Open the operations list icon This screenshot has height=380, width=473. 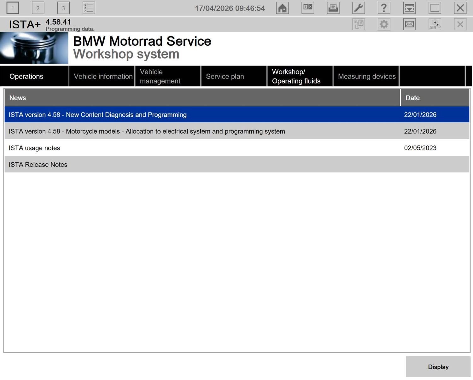coord(89,8)
